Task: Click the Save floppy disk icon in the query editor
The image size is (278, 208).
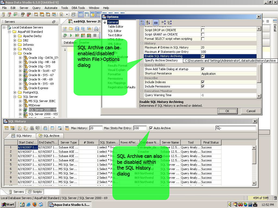Action: tap(77, 29)
